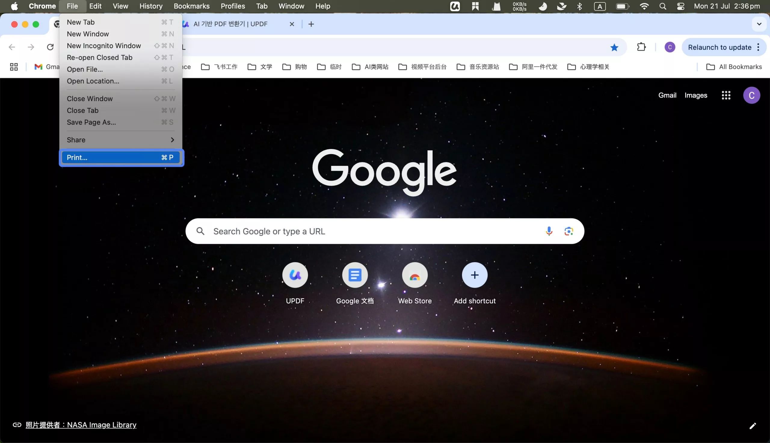The width and height of the screenshot is (770, 443).
Task: Open the Edit menu in menu bar
Action: pos(95,6)
